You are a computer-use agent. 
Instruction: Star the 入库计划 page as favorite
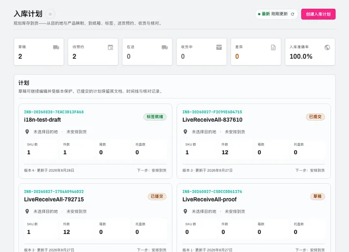[x=50, y=14]
